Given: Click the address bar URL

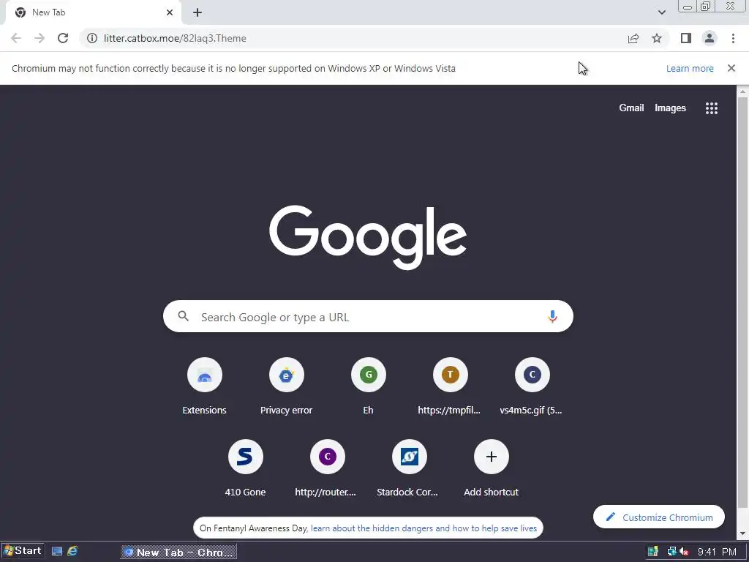Looking at the screenshot, I should pyautogui.click(x=175, y=38).
